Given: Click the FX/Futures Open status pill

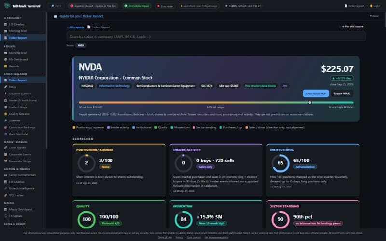Looking at the screenshot, I should 137,6.
